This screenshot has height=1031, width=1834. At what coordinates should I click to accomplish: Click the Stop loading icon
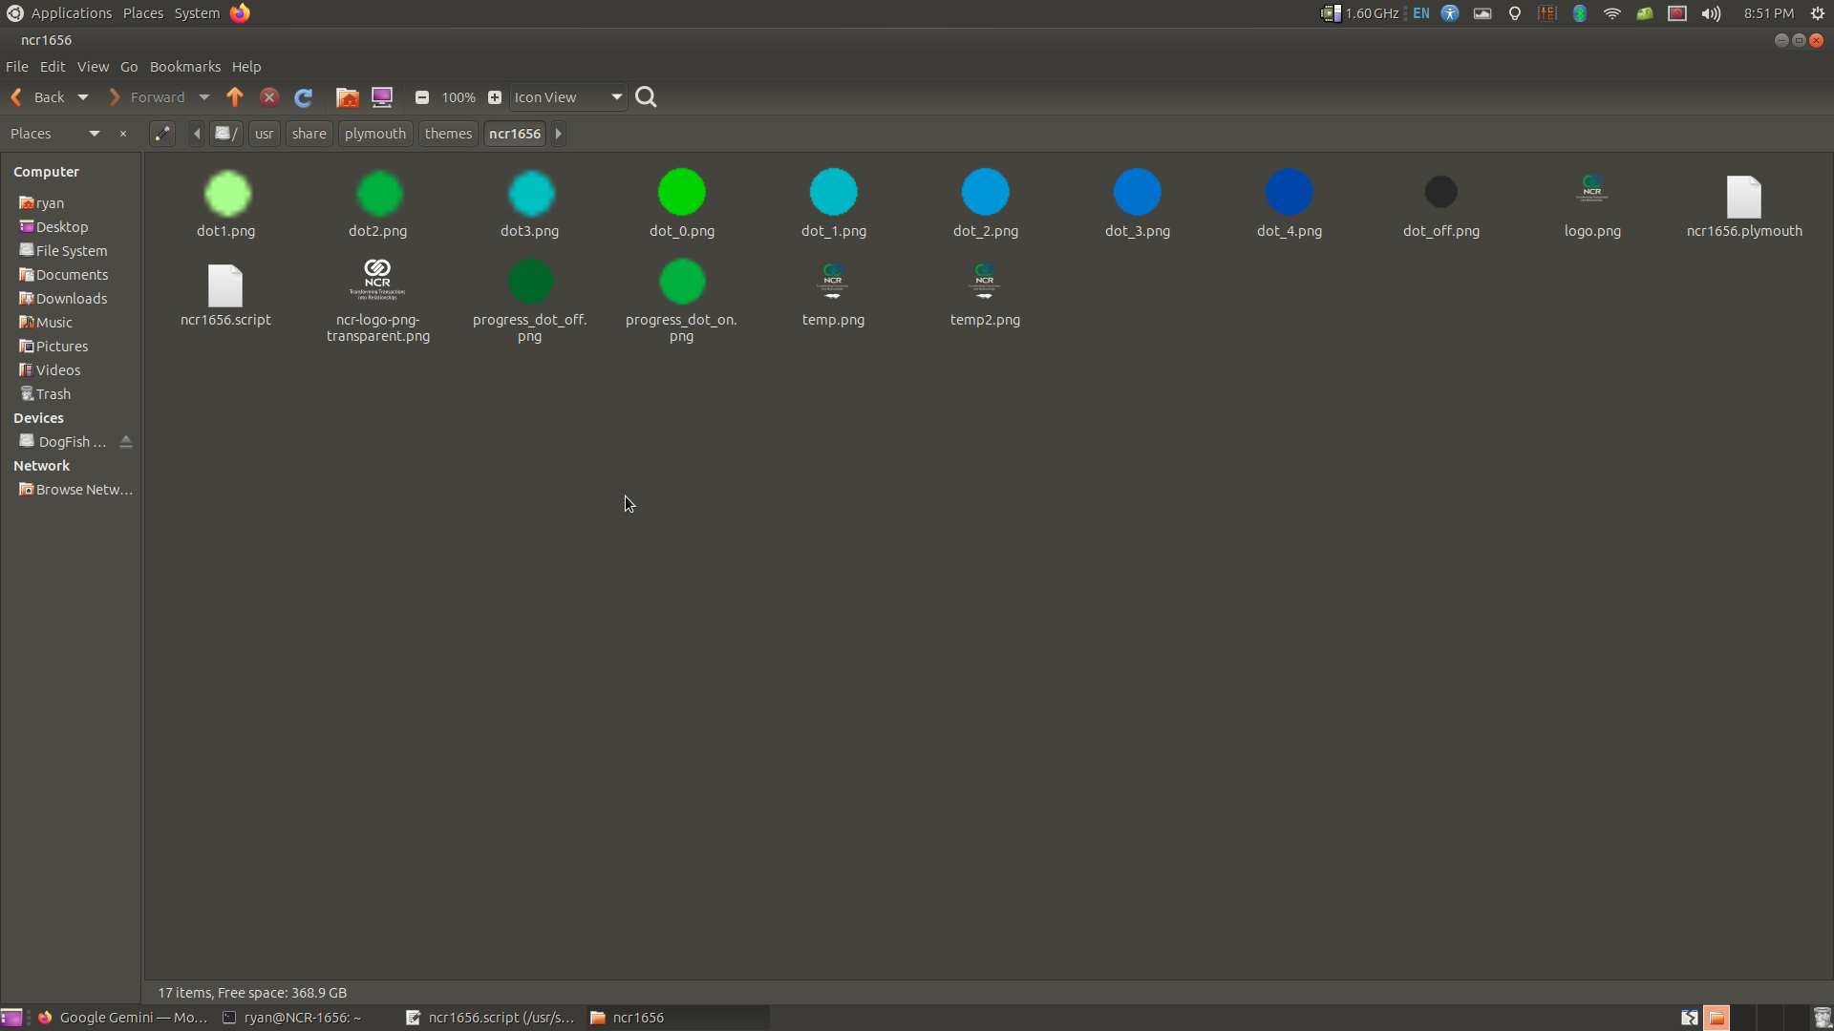coord(269,97)
